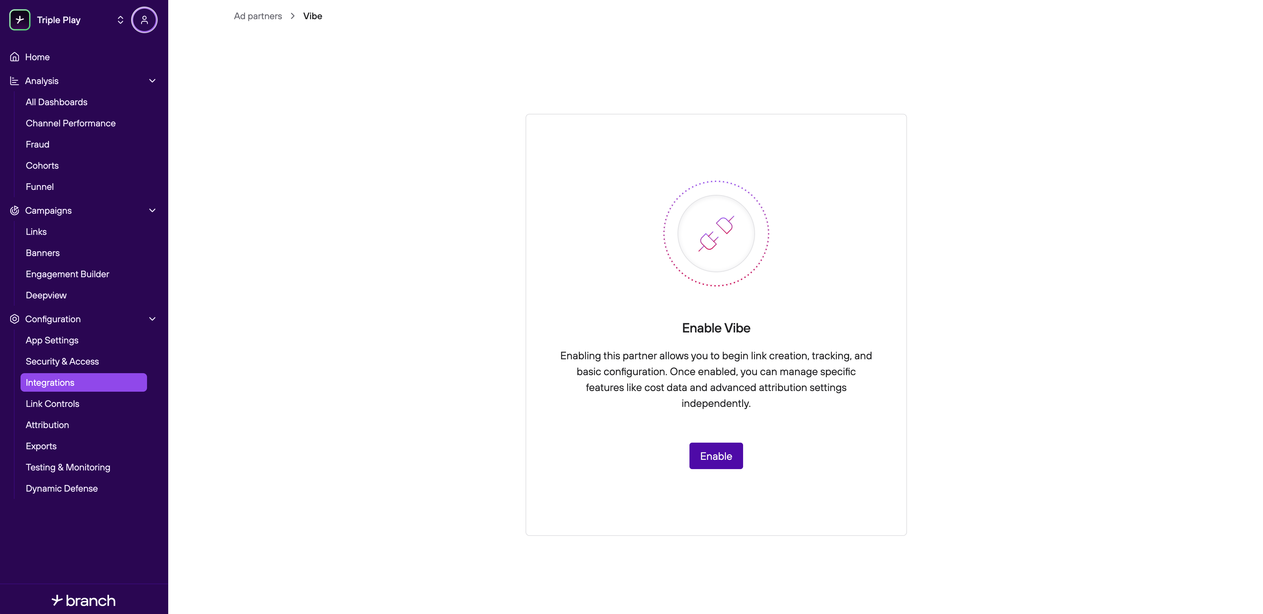Image resolution: width=1263 pixels, height=614 pixels.
Task: Open the Triple Play app switcher arrows
Action: pos(120,20)
